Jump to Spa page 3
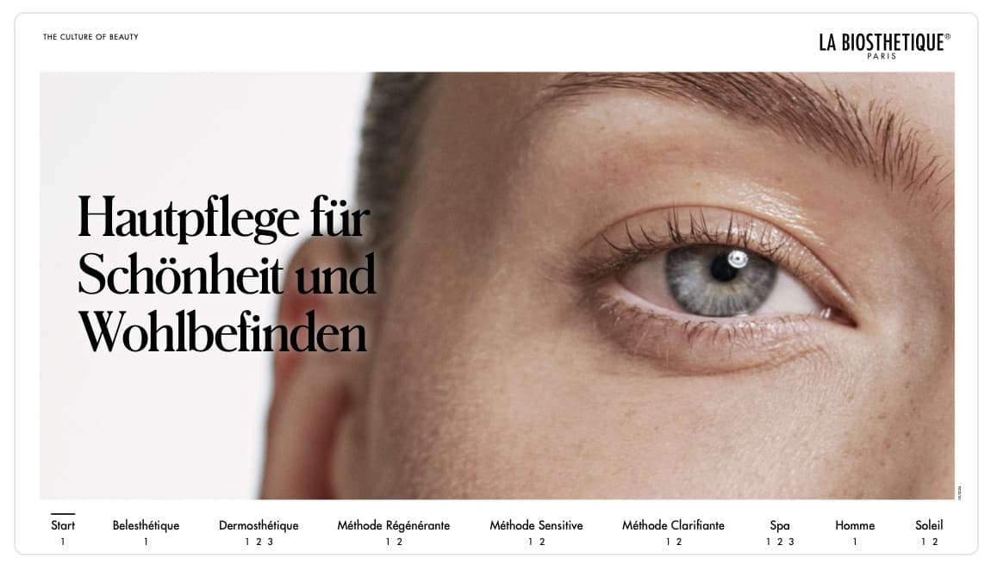Screen dimensions: 991x570 [x=791, y=542]
